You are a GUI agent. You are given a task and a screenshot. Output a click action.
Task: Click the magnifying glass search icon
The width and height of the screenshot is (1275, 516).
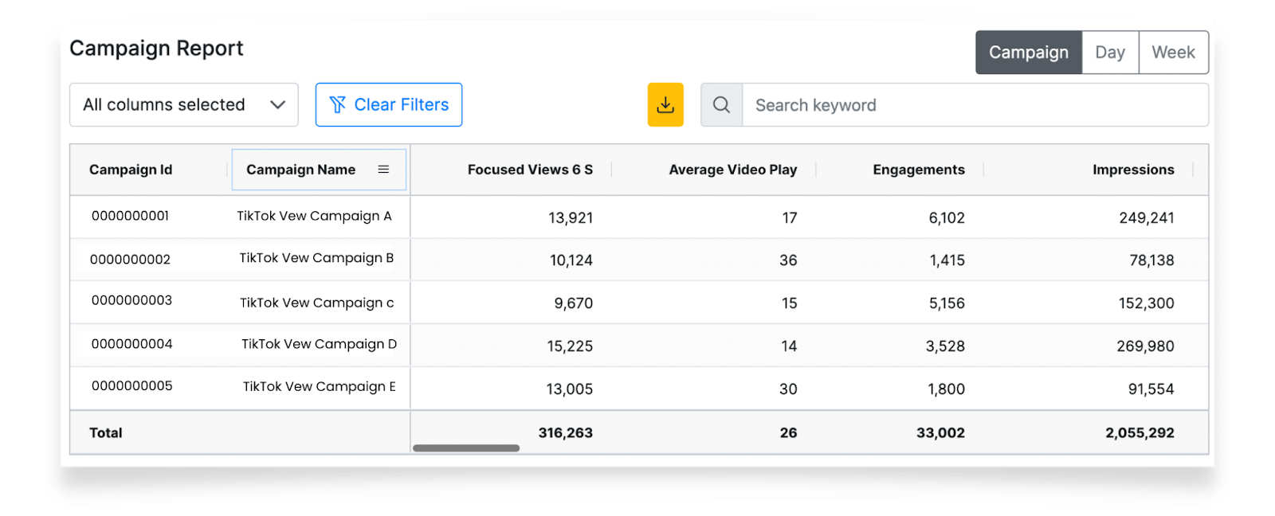[721, 105]
